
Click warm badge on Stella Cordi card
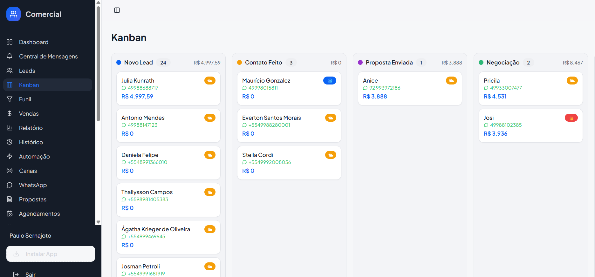[331, 155]
